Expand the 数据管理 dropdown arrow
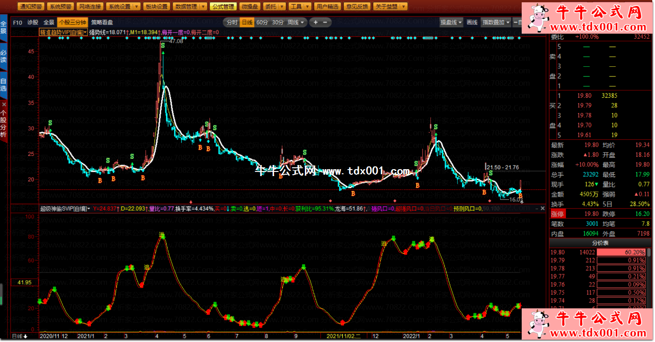 202,6
